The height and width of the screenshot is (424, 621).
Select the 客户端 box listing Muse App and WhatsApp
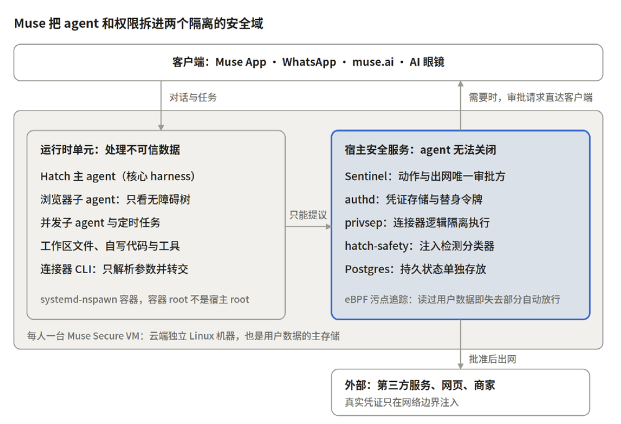coord(308,63)
